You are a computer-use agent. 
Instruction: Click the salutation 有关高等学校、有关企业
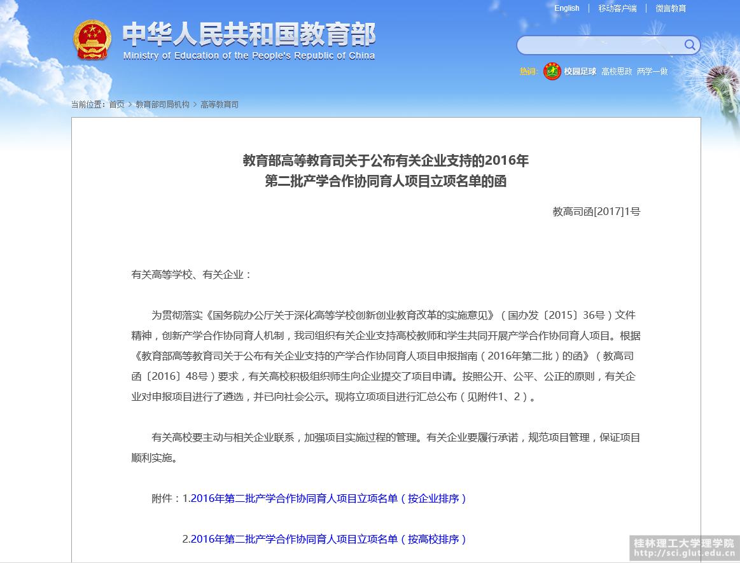point(191,274)
